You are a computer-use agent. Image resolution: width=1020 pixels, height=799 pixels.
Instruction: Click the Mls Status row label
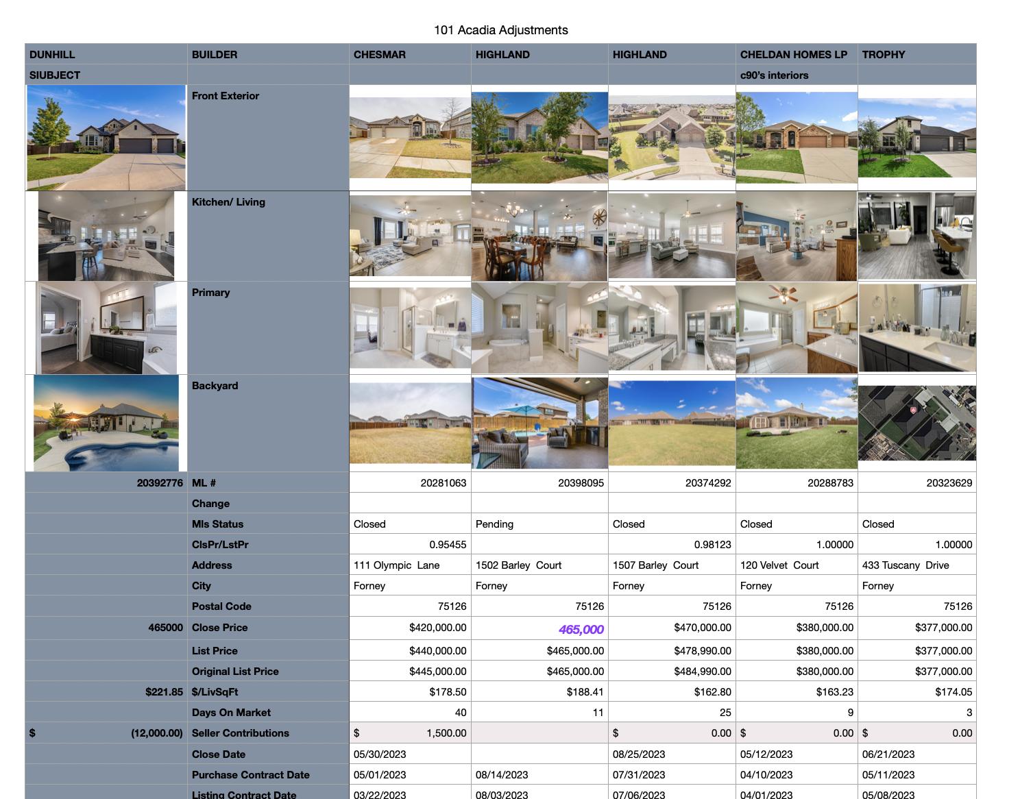pyautogui.click(x=217, y=524)
